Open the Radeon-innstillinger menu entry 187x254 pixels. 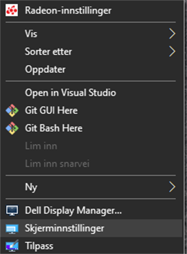coord(68,11)
